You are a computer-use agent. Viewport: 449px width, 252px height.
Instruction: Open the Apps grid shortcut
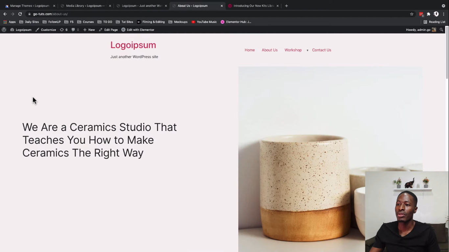(10, 22)
